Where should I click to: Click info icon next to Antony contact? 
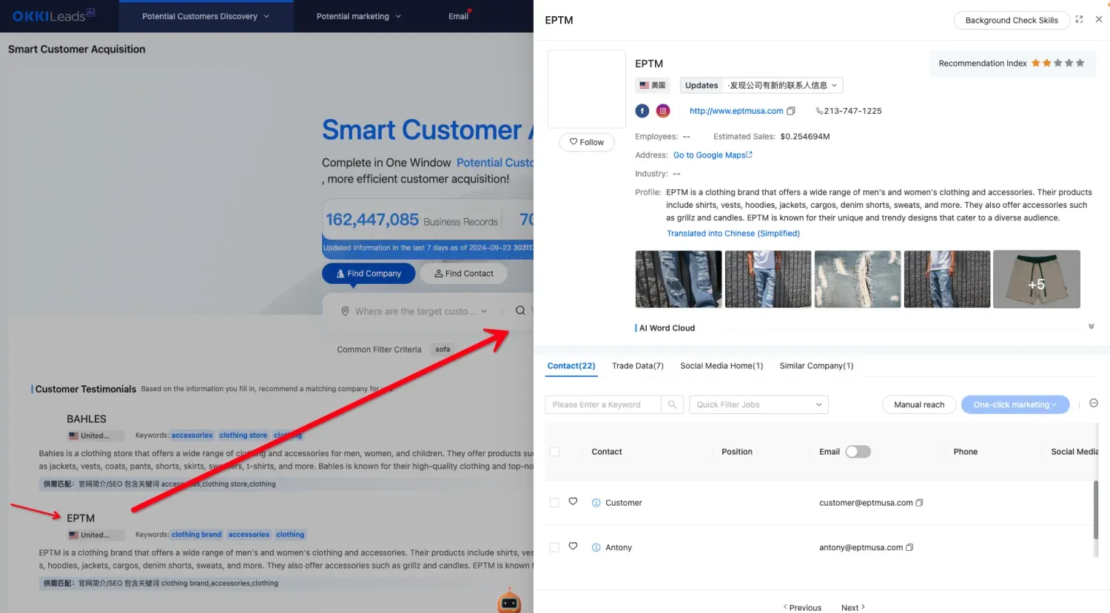[596, 548]
